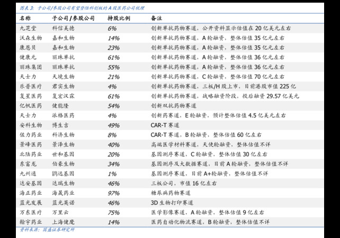Select the '子公司/参股公司' column header

(73, 18)
